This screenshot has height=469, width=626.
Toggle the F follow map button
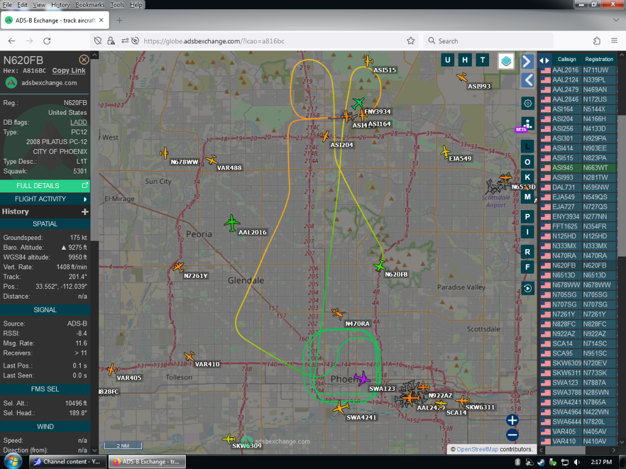click(x=528, y=267)
